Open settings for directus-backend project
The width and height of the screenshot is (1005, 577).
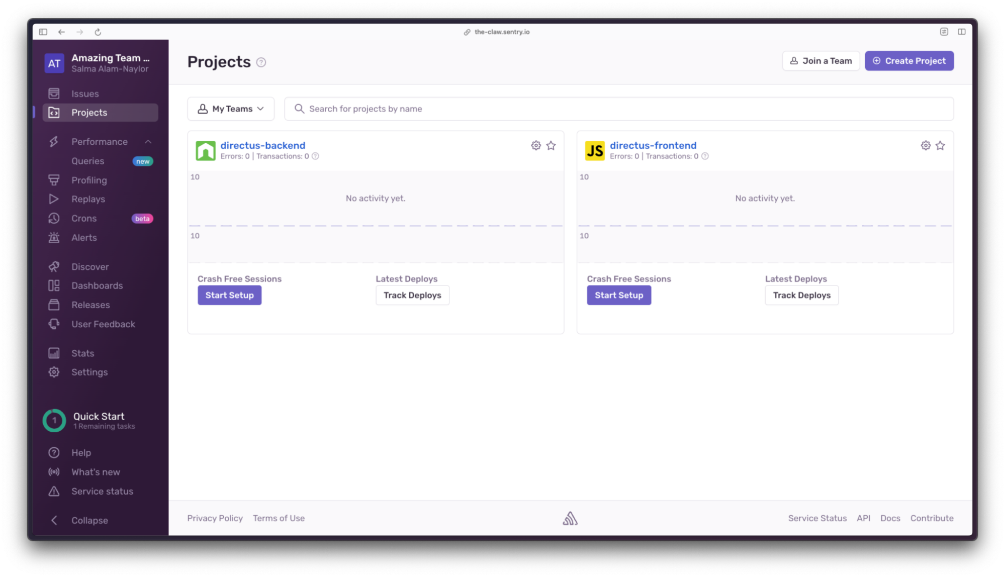coord(535,146)
